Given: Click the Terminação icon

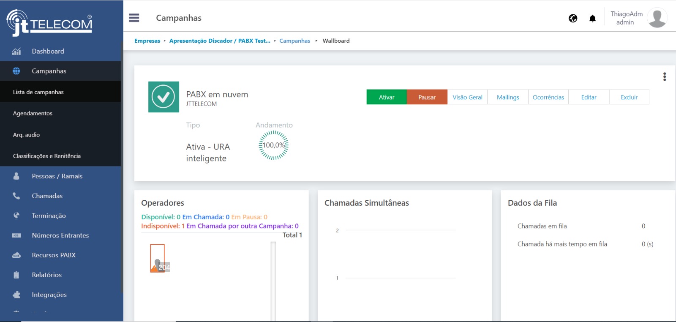Looking at the screenshot, I should pyautogui.click(x=16, y=216).
